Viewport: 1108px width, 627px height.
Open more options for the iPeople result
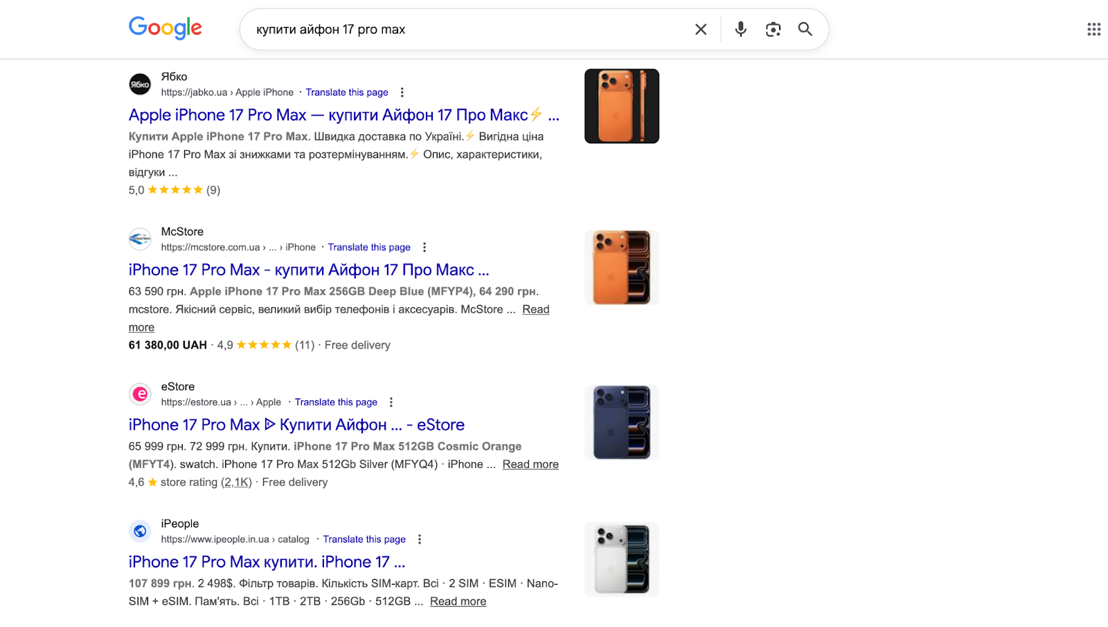click(419, 540)
